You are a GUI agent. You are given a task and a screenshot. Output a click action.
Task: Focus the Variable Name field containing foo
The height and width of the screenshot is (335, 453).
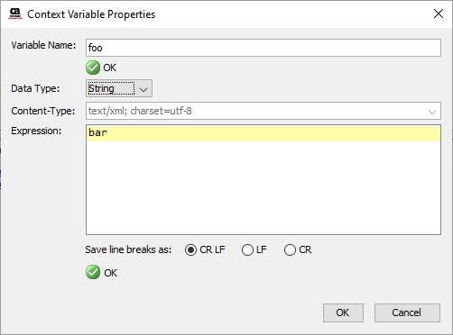(263, 48)
